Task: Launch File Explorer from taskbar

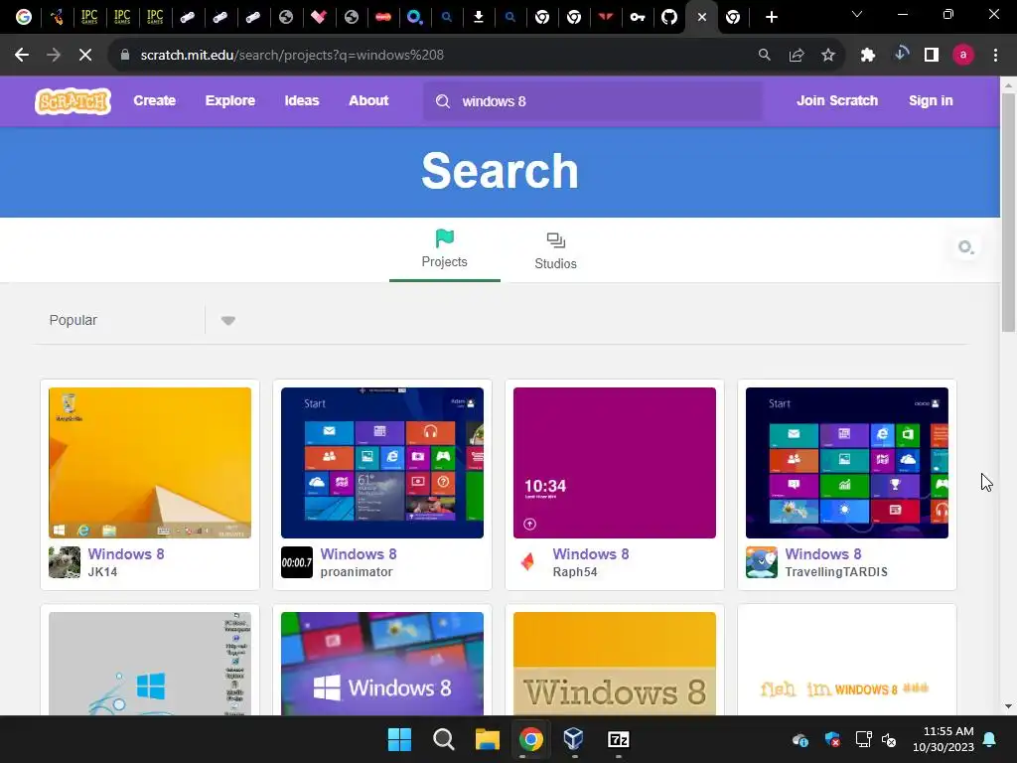Action: (x=487, y=739)
